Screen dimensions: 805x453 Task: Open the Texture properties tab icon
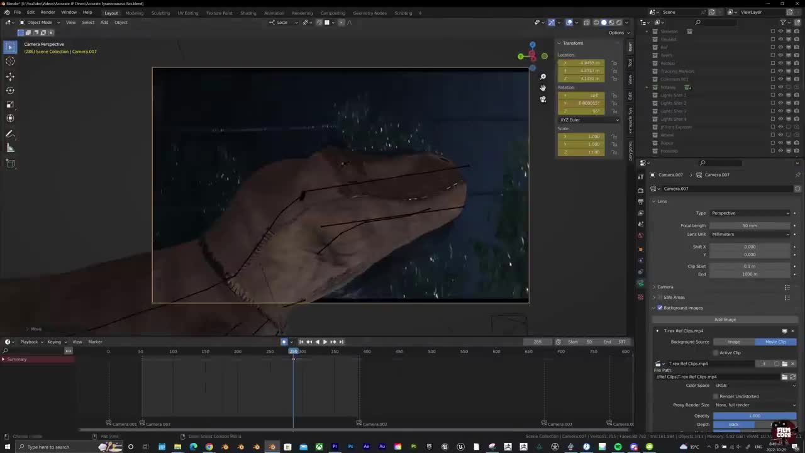[x=640, y=297]
